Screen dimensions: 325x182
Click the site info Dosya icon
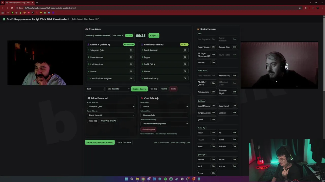(x=20, y=8)
